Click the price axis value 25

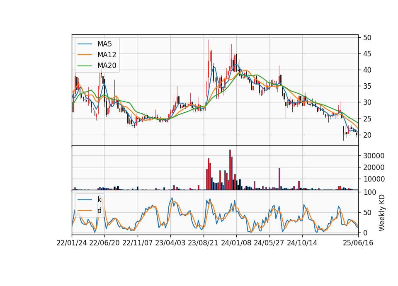[x=367, y=119]
